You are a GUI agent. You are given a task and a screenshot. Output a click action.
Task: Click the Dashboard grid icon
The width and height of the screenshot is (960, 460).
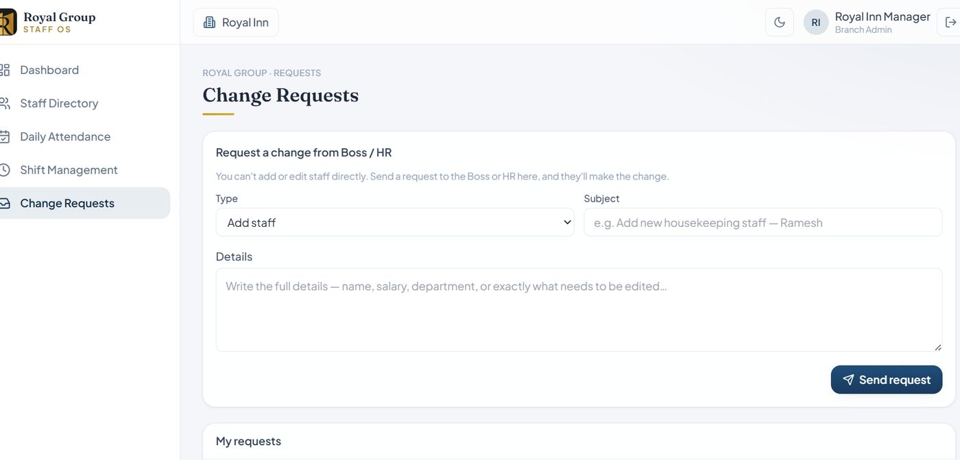pyautogui.click(x=5, y=70)
